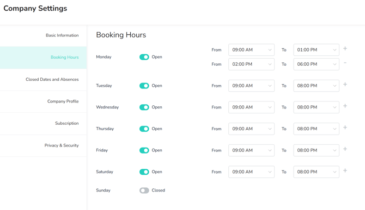365x210 pixels.
Task: Toggle Saturday open switch
Action: coord(144,172)
